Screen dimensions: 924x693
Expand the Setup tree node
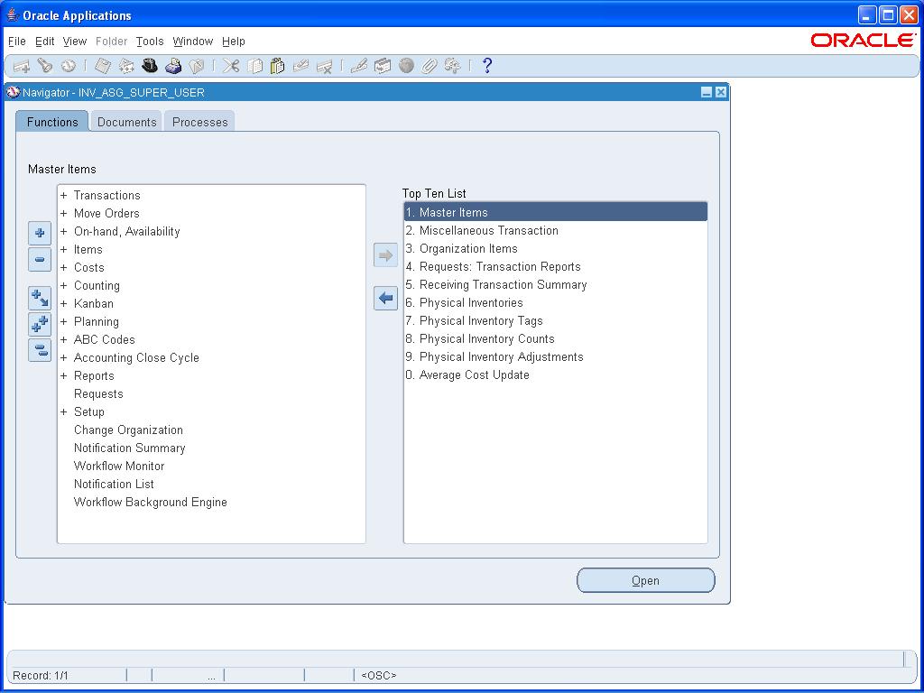click(x=64, y=412)
